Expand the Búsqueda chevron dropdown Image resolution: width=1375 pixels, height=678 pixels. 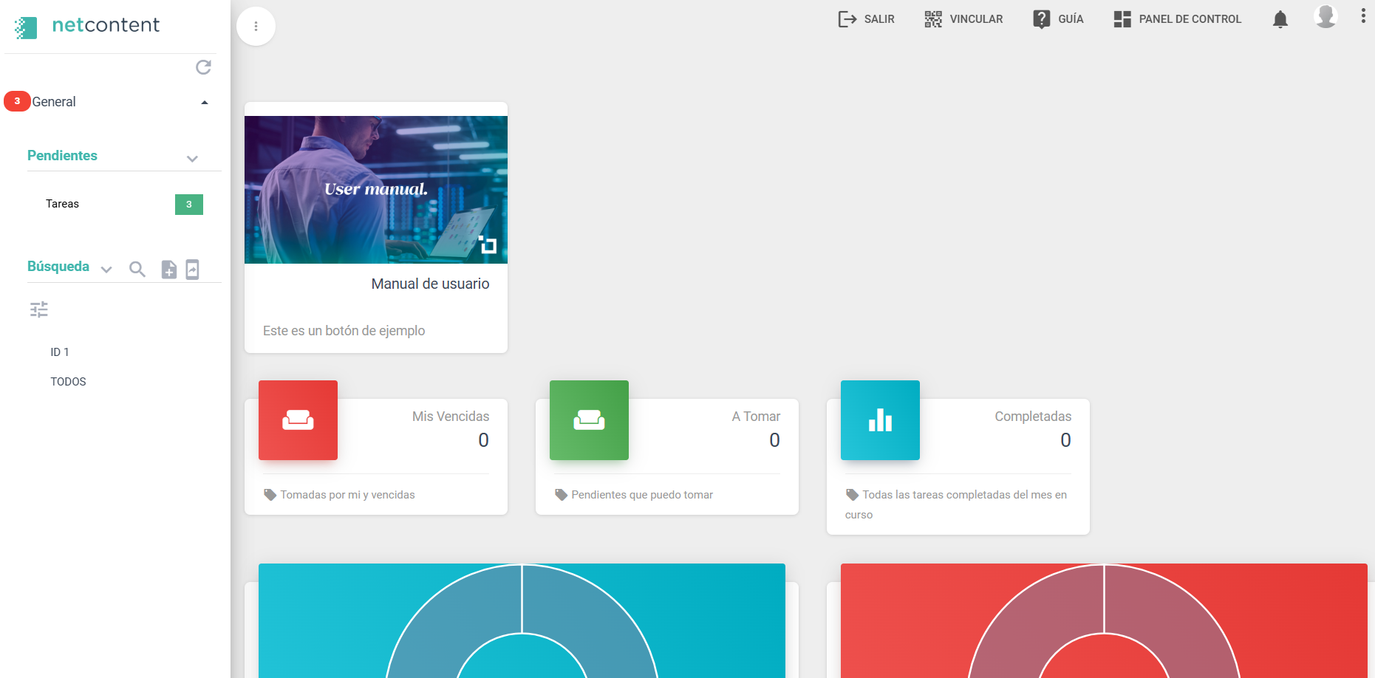click(106, 270)
